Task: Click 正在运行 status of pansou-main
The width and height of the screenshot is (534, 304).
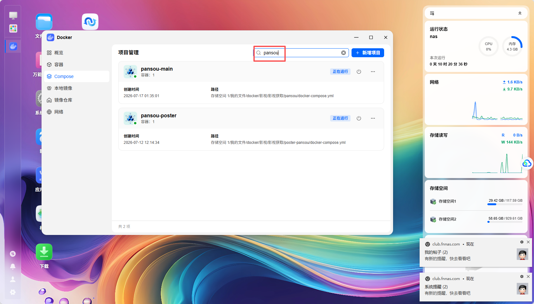Action: (x=340, y=72)
